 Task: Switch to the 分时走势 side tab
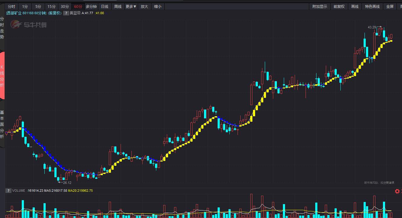pyautogui.click(x=2, y=28)
